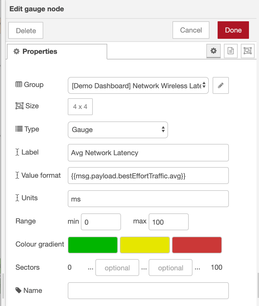Click the 4 x 4 Size button
The height and width of the screenshot is (306, 259).
coord(80,106)
